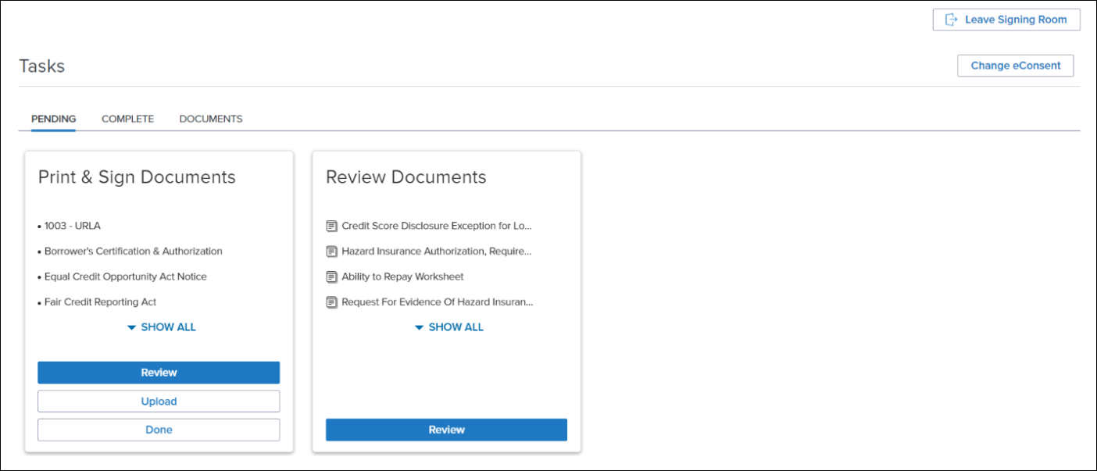Select the Equal Credit Opportunity Act Notice entry
Viewport: 1097px width, 471px height.
[x=126, y=277]
